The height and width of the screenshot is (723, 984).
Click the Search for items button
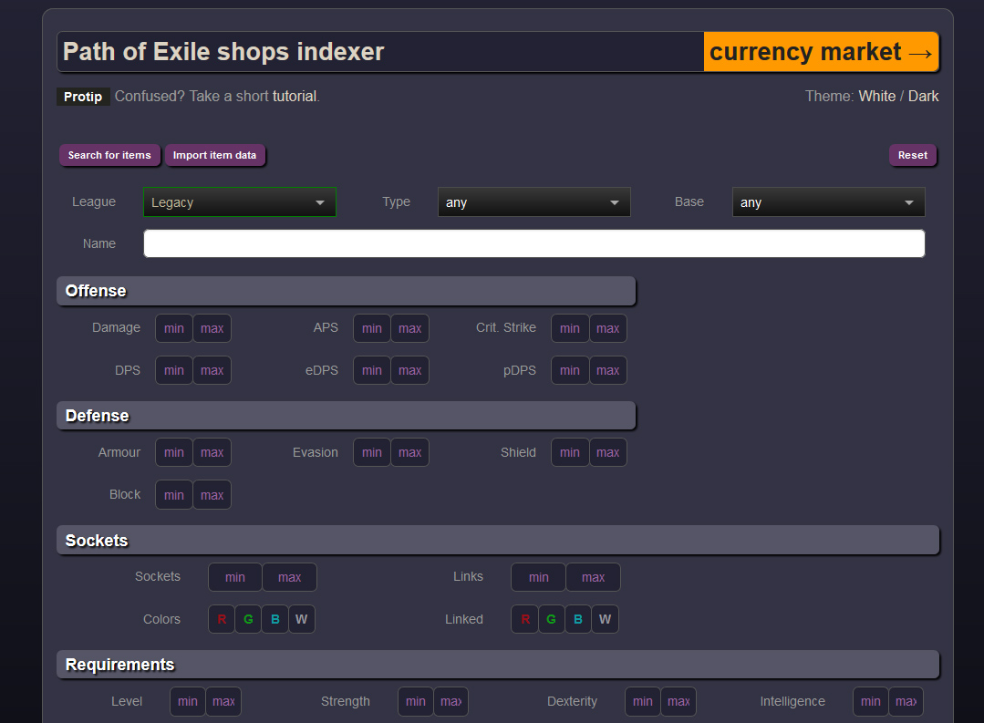click(x=109, y=155)
